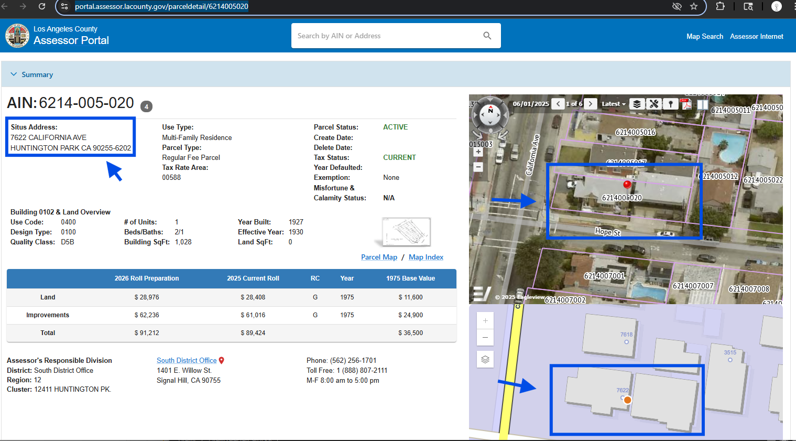Open the Parcel Map link
This screenshot has width=796, height=441.
tap(379, 257)
